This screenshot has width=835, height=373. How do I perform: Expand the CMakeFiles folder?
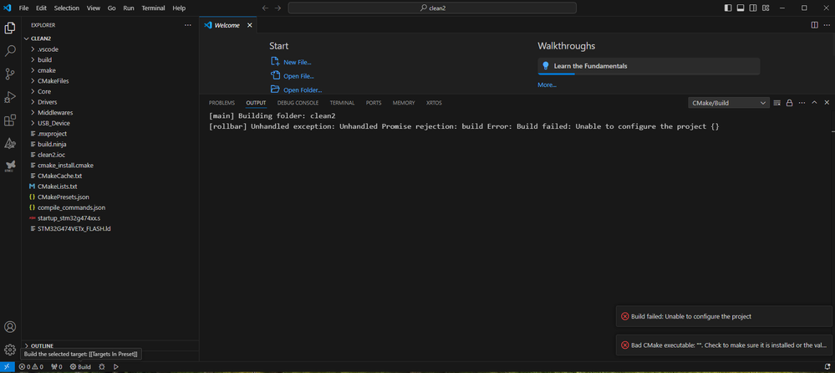point(109,81)
